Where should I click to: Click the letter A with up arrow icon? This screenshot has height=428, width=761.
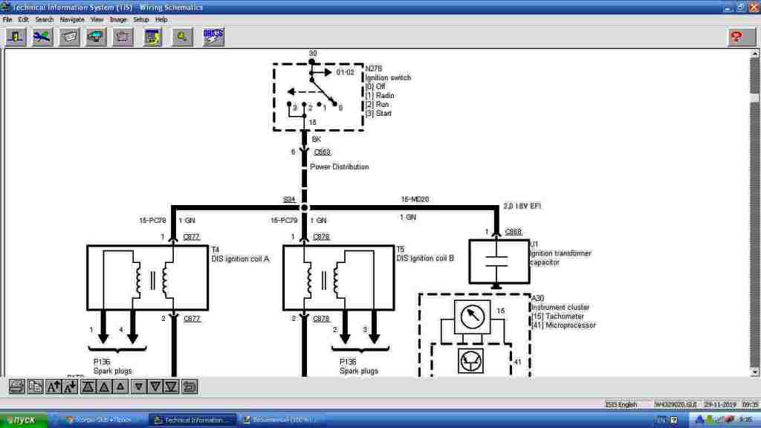(54, 386)
